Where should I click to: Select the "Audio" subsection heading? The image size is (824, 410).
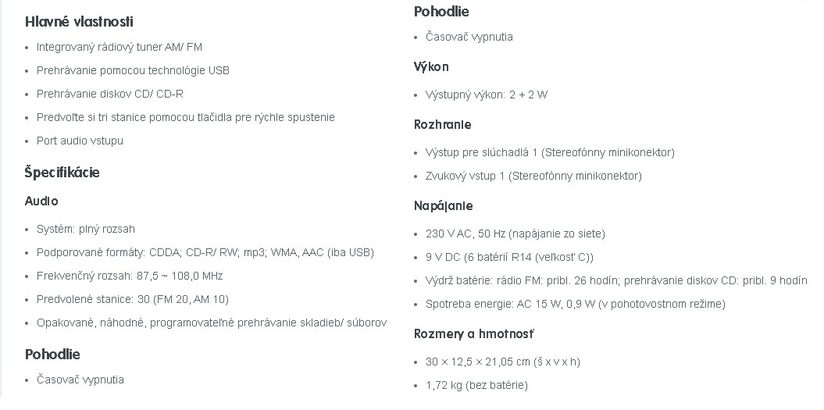41,201
